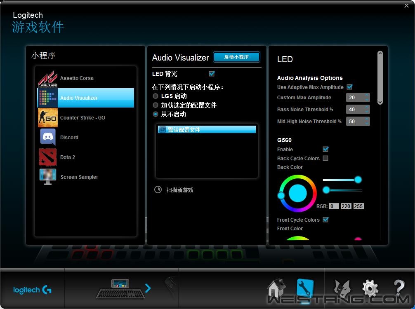
Task: Open the ARX wolf-head icon
Action: coord(342,289)
